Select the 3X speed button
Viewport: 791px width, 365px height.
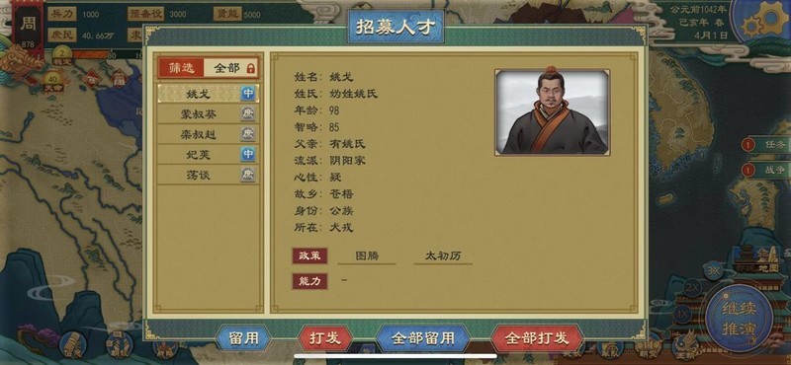click(713, 270)
